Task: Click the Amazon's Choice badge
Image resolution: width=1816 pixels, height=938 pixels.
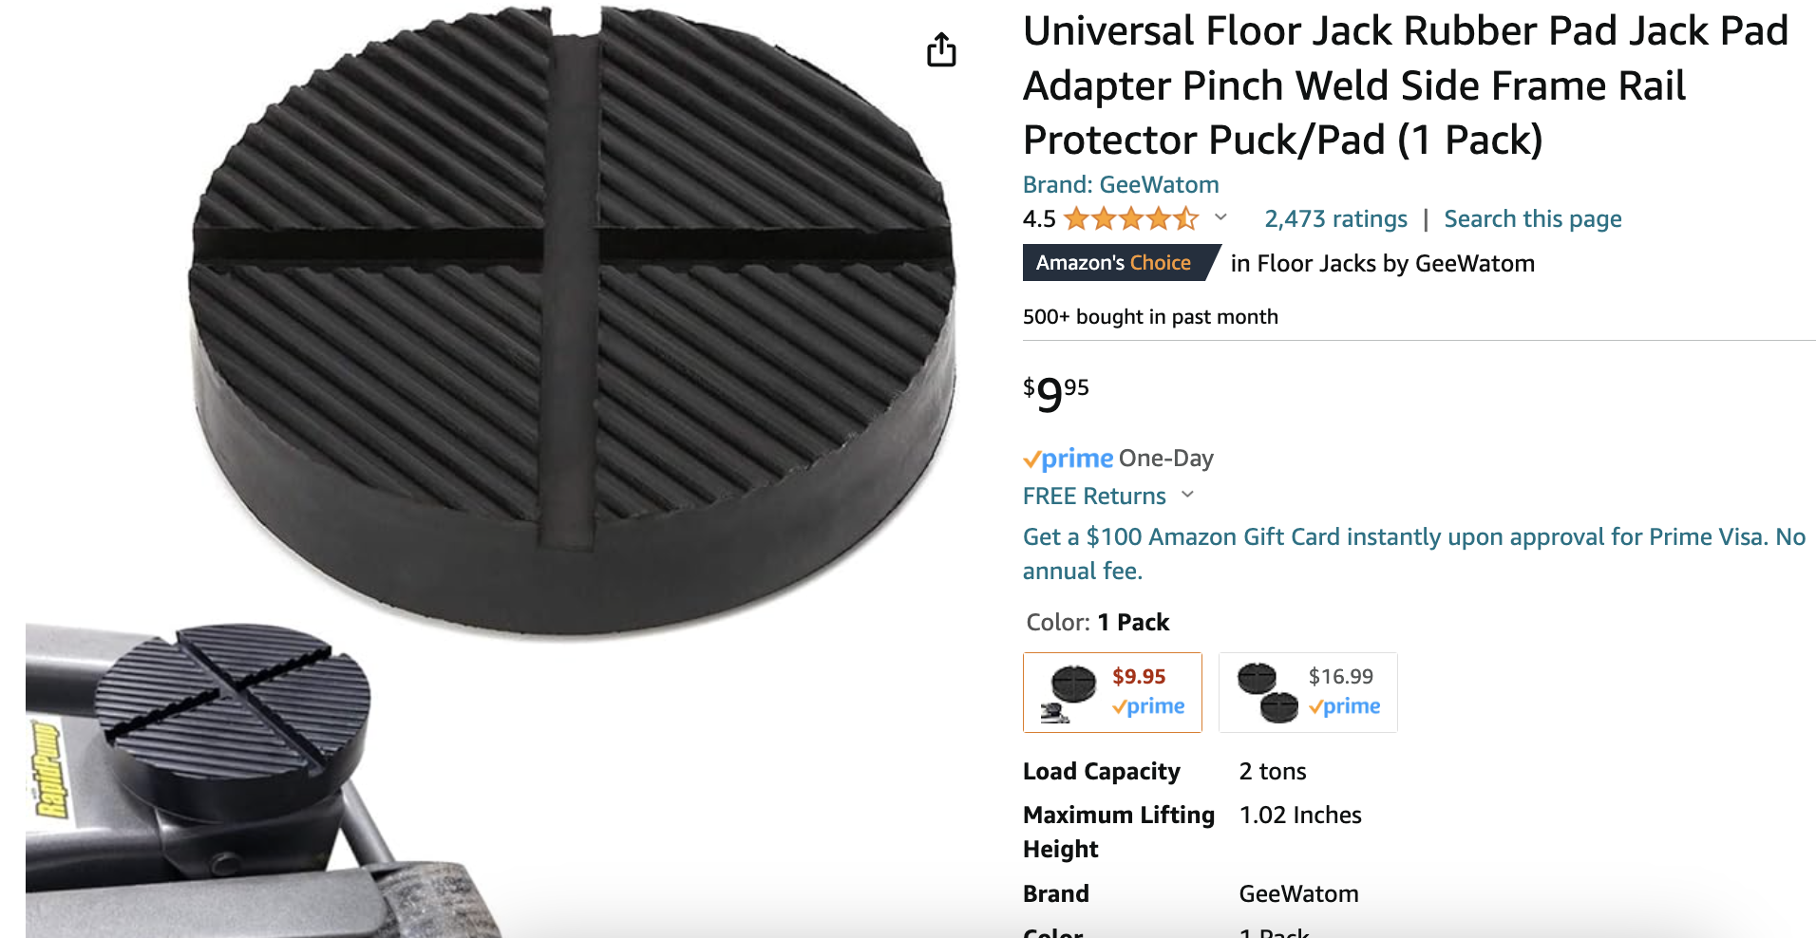Action: (x=1119, y=263)
